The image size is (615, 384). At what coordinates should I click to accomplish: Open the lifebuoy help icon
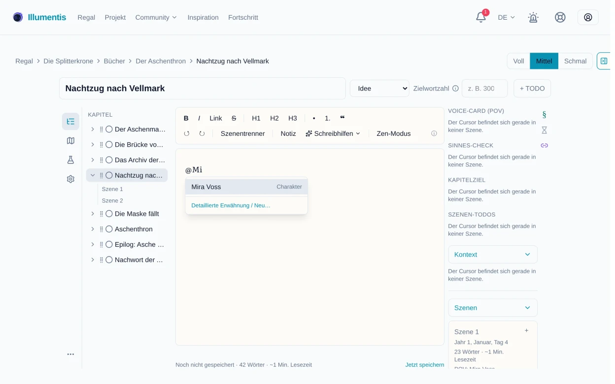tap(560, 17)
